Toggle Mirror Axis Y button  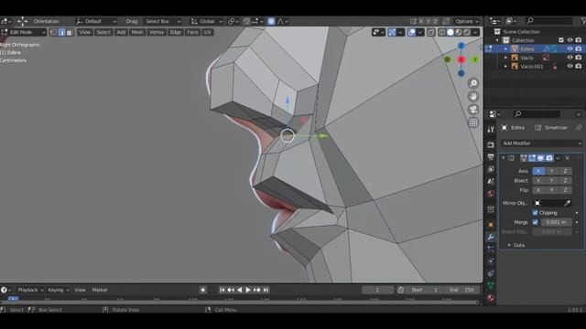click(551, 171)
